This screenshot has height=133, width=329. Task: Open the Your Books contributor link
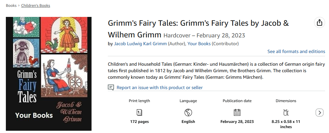[x=199, y=44]
